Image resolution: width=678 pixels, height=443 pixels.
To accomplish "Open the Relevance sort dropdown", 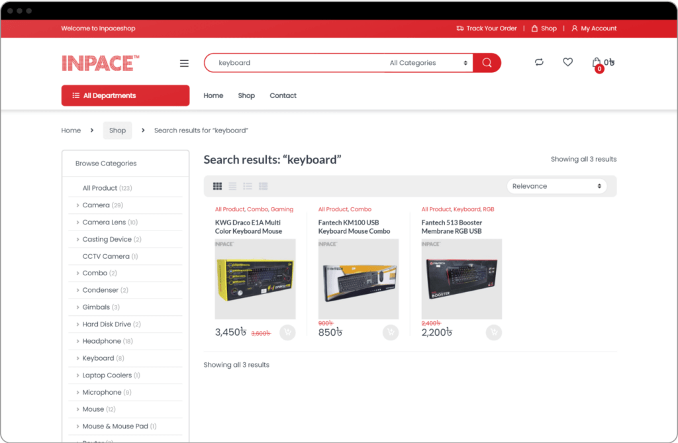I will click(556, 186).
